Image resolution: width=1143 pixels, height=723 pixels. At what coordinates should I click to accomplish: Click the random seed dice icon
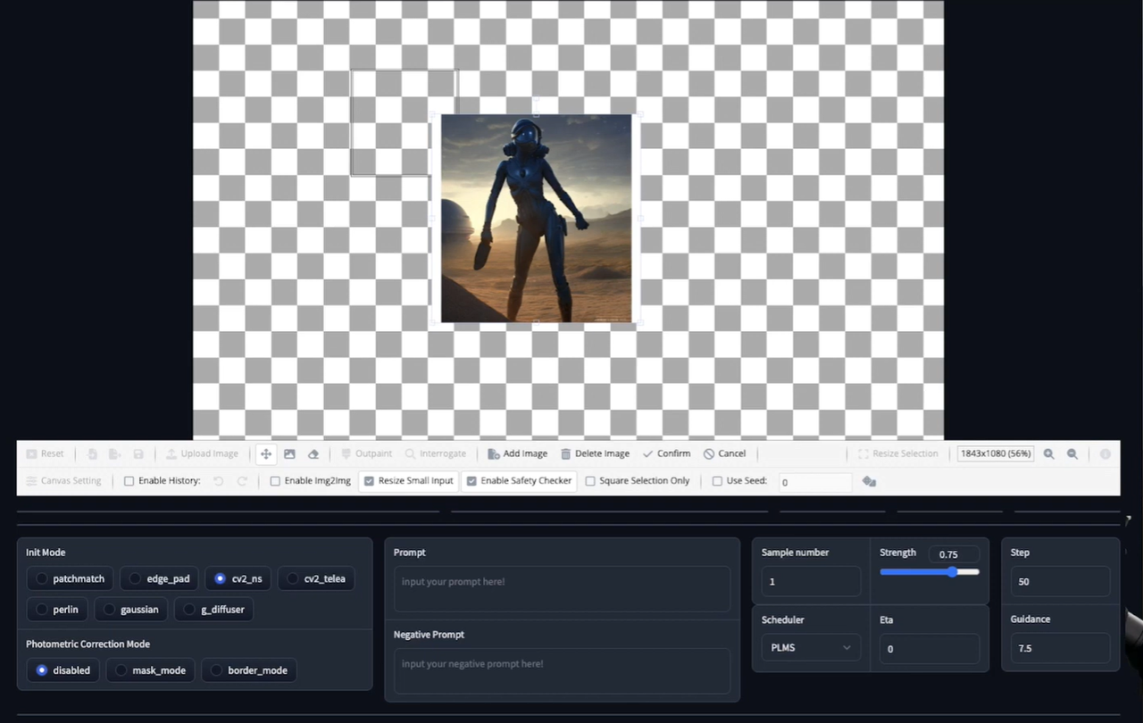[869, 481]
